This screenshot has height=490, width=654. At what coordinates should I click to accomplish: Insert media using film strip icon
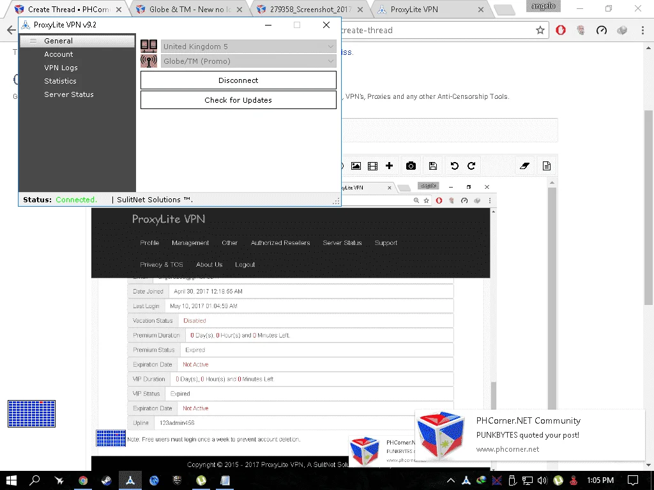[x=372, y=166]
